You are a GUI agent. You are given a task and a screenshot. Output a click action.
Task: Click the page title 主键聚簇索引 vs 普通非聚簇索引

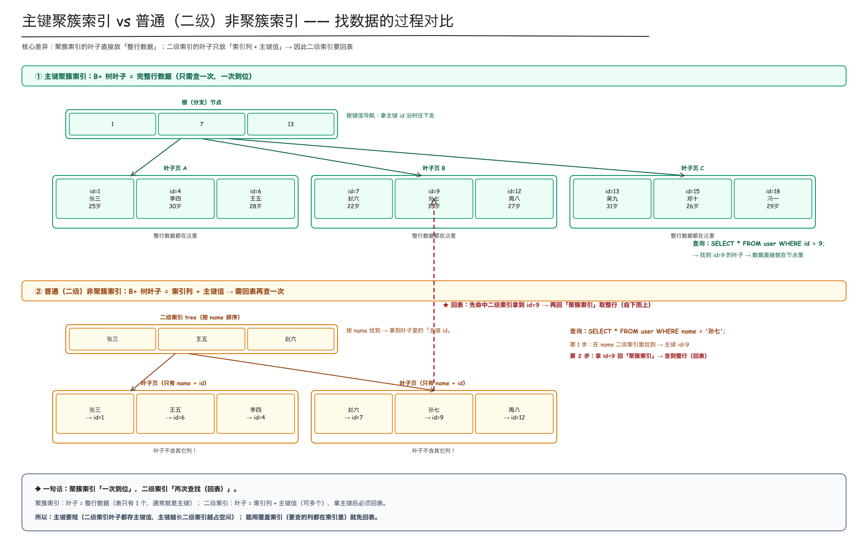click(238, 21)
